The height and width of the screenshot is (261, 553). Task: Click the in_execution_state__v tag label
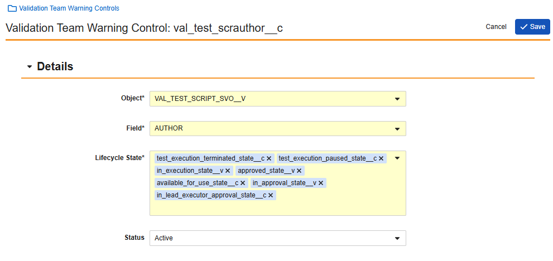tap(190, 171)
